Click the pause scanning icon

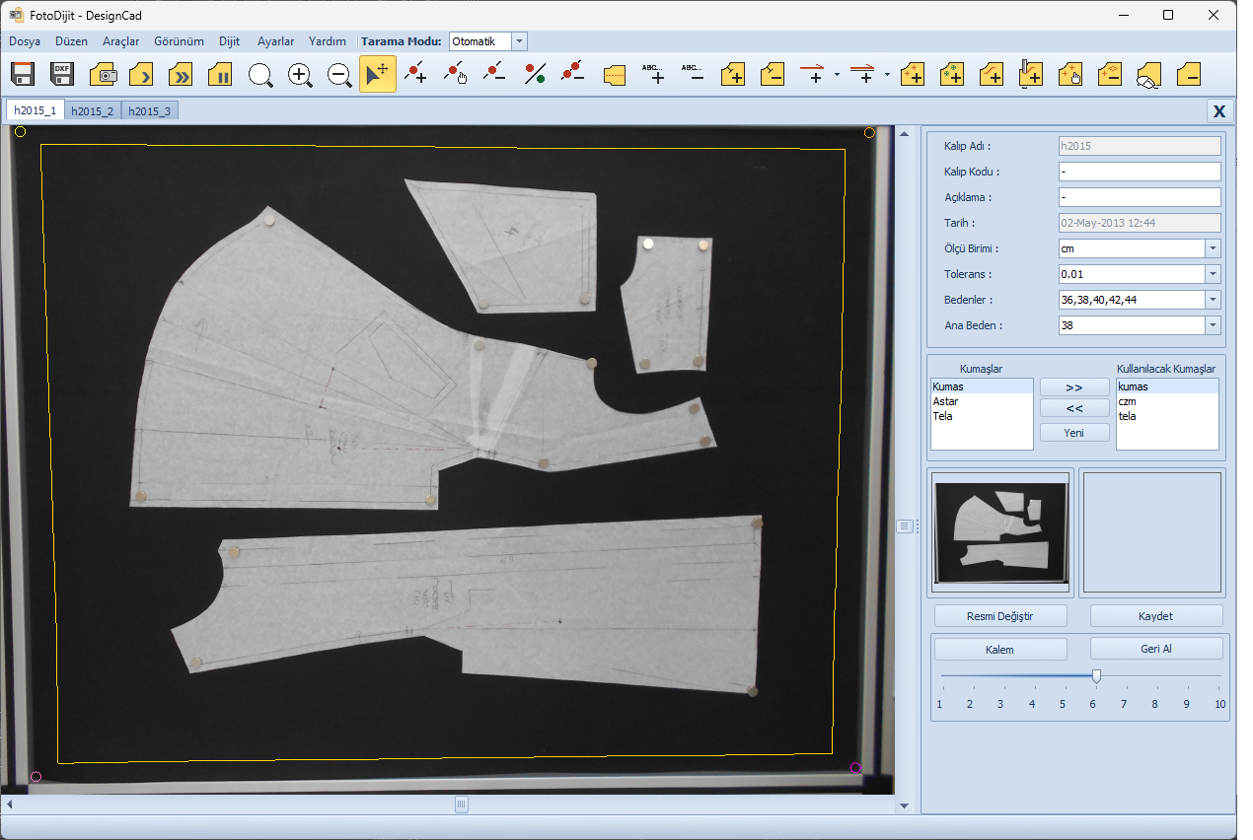click(221, 74)
